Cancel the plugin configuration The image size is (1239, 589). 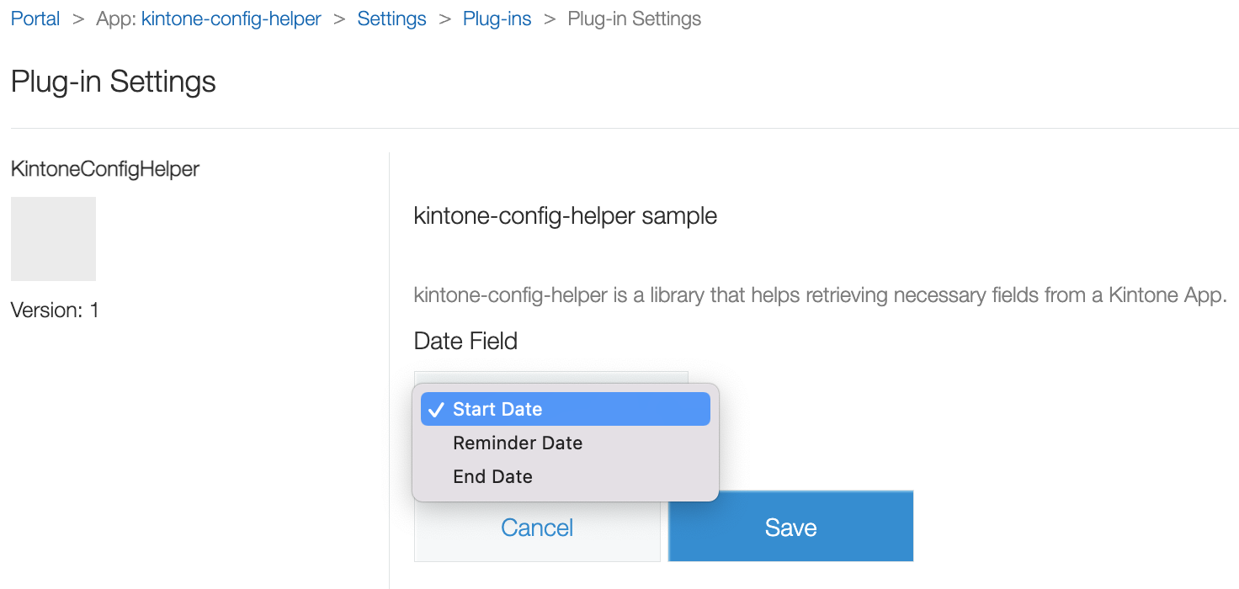pyautogui.click(x=536, y=527)
